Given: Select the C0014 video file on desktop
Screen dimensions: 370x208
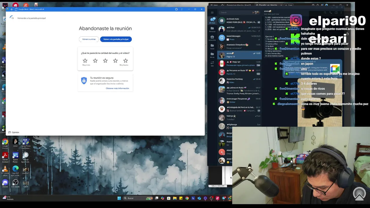Looking at the screenshot, I should (x=26, y=184).
